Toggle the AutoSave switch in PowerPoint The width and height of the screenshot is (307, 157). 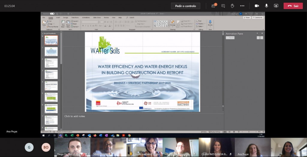(52, 14)
